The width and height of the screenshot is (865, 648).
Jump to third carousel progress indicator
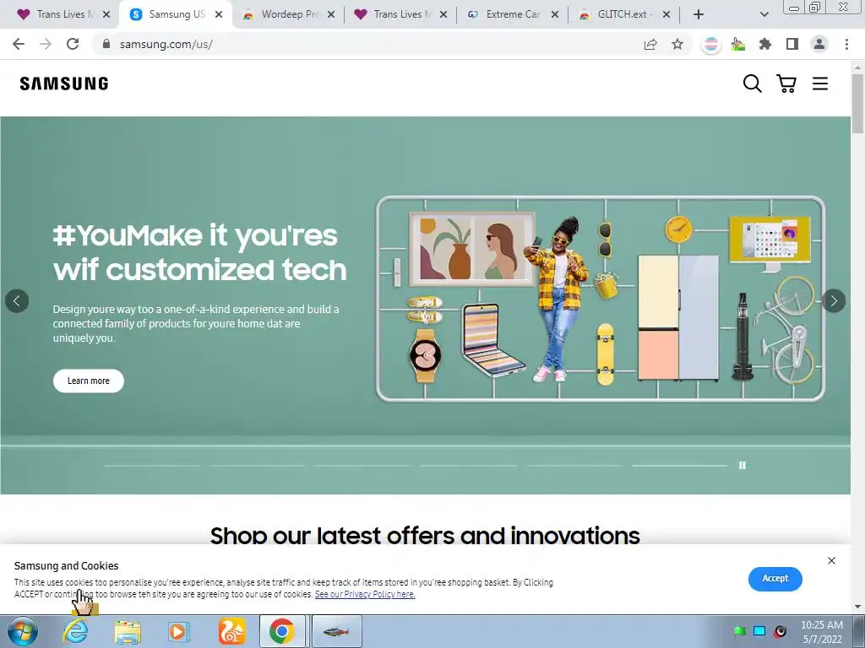[x=362, y=466]
